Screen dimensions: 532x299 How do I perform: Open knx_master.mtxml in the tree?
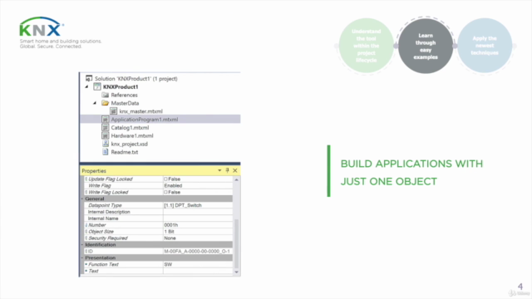point(140,111)
